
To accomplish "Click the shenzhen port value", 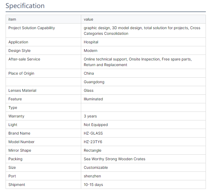I will point(92,176).
